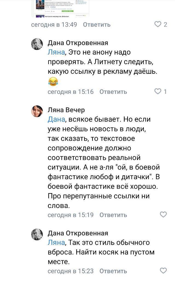The image size is (175, 282).
Task: Open Ляна Вечер's profile via her name
Action: coord(66,110)
